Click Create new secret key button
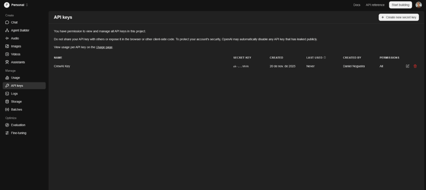This screenshot has height=190, width=426. 399,17
